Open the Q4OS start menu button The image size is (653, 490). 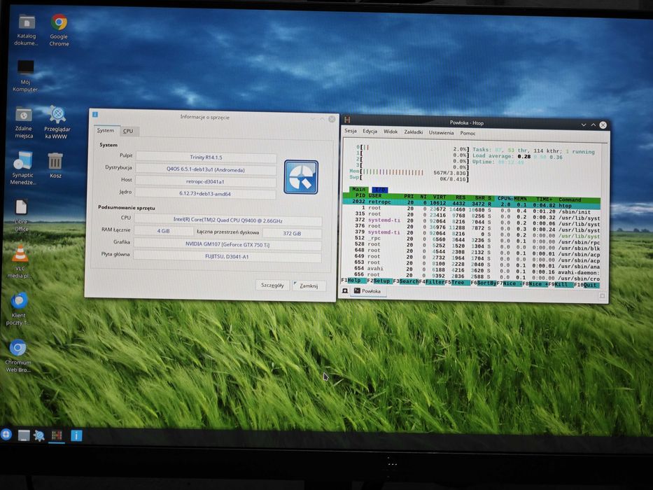[6, 435]
